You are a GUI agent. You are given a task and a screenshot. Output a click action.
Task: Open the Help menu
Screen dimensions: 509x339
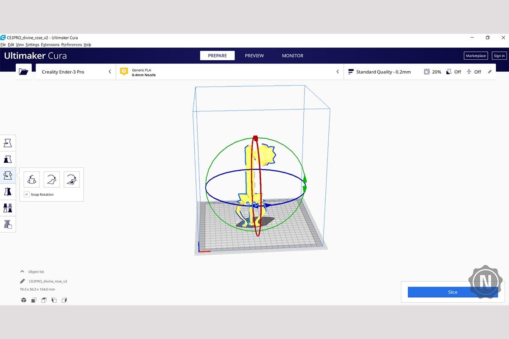[87, 44]
